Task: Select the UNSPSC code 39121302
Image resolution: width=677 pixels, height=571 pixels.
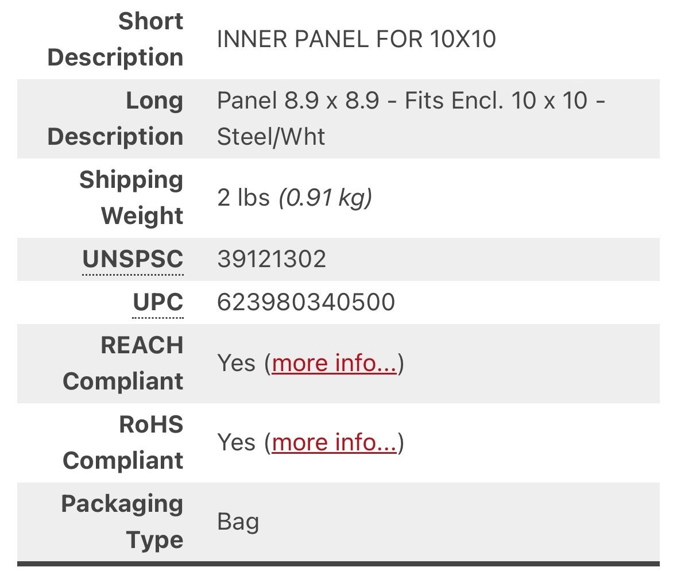Action: [272, 259]
